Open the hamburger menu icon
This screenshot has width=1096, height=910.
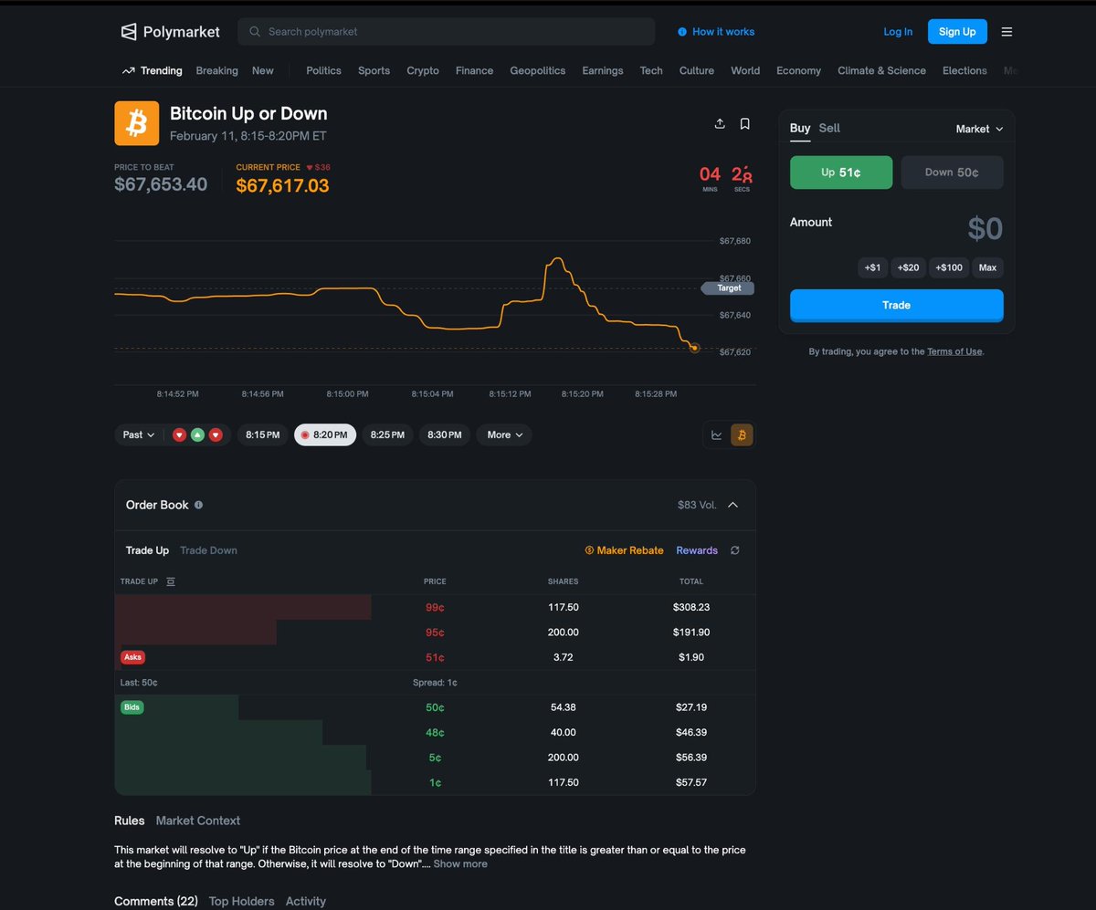pos(1006,32)
